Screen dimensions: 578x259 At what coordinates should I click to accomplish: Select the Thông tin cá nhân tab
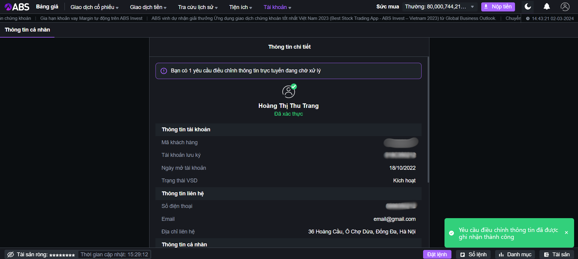(27, 30)
